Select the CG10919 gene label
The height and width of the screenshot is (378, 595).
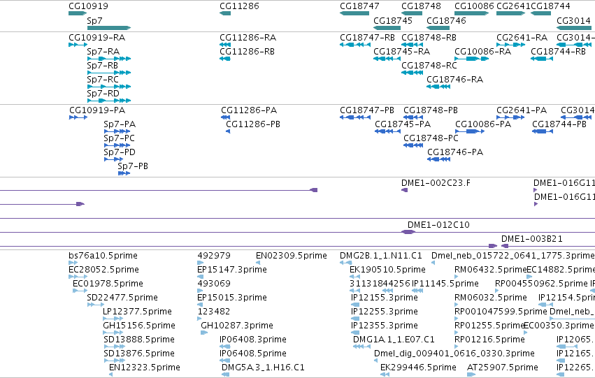click(88, 6)
